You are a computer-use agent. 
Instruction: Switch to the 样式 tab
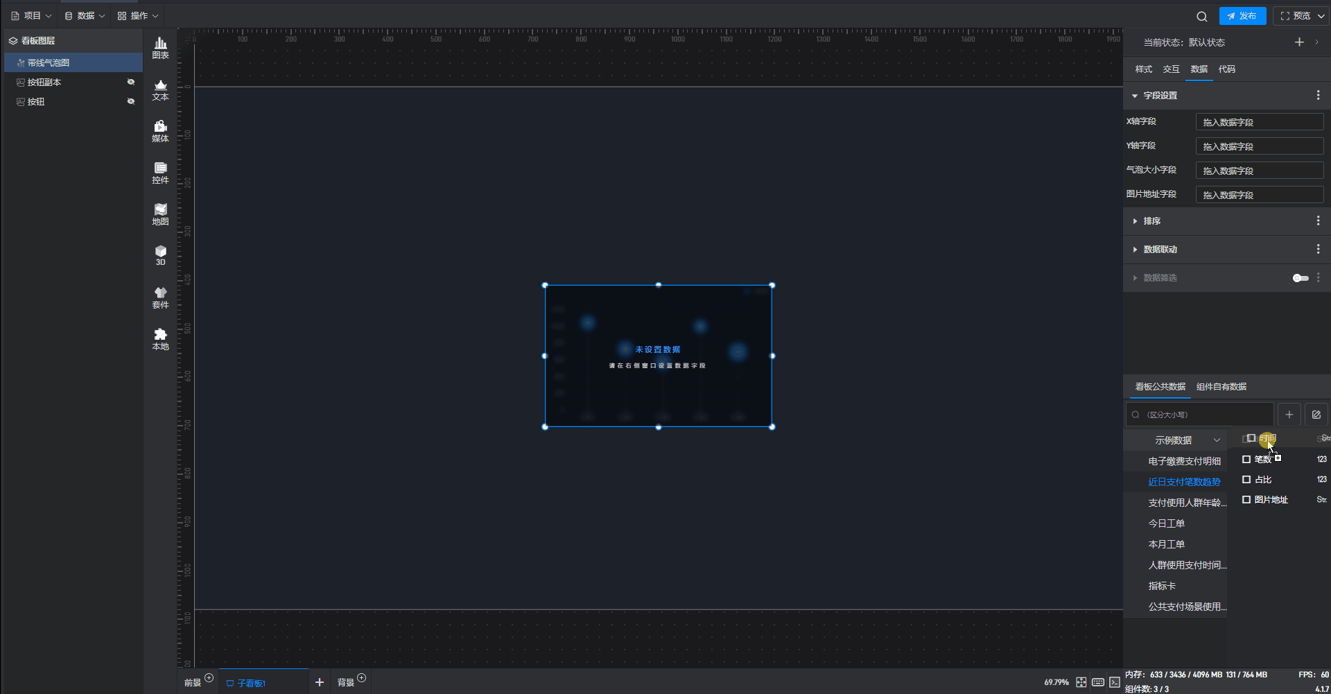(x=1143, y=69)
